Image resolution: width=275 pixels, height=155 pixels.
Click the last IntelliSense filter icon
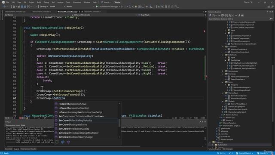click(x=69, y=142)
